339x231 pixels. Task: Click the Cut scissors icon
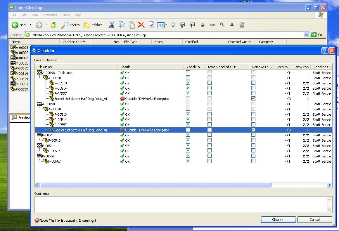(112, 25)
